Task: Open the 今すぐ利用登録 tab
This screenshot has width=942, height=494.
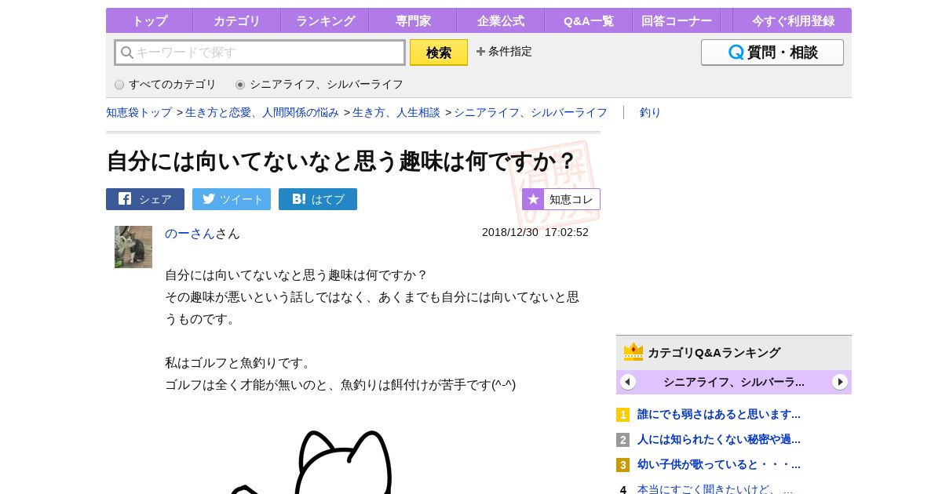Action: pyautogui.click(x=792, y=20)
